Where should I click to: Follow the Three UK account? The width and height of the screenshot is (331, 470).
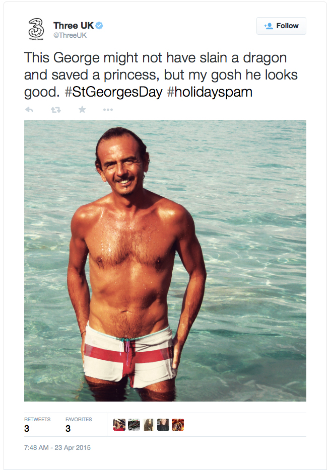pos(281,26)
